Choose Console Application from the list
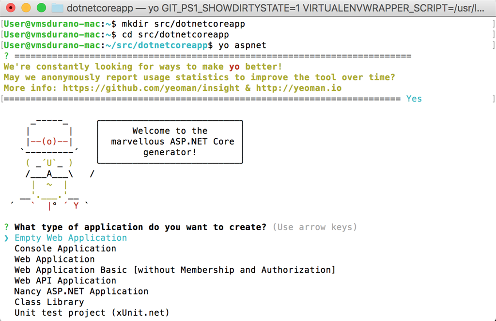The width and height of the screenshot is (496, 321). click(65, 248)
